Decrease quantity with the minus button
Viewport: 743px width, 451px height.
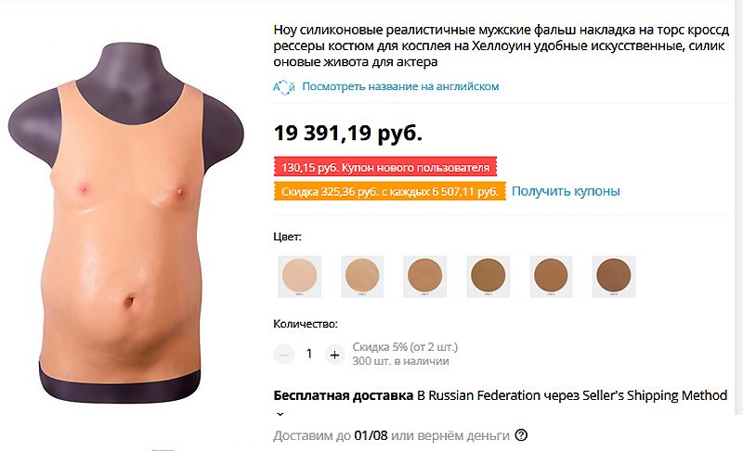284,354
